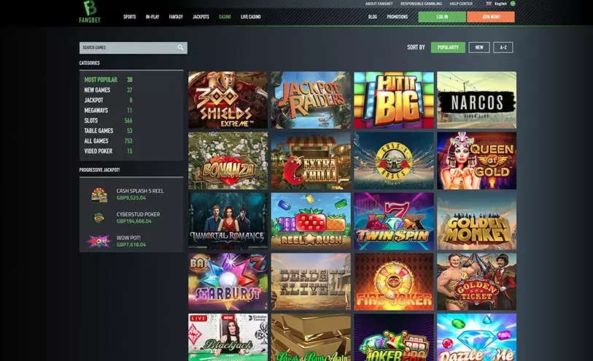Click the Join Now button
593x361 pixels.
click(x=491, y=17)
